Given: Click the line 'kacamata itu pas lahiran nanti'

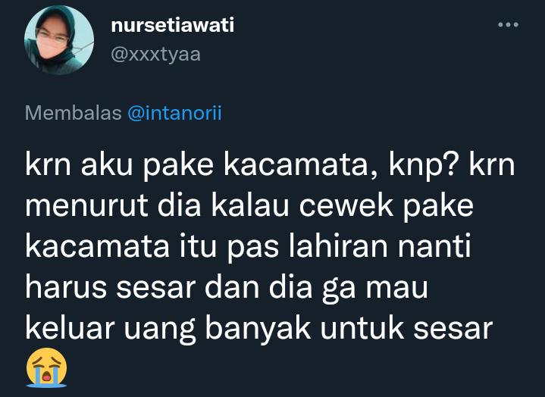Looking at the screenshot, I should pyautogui.click(x=248, y=246).
